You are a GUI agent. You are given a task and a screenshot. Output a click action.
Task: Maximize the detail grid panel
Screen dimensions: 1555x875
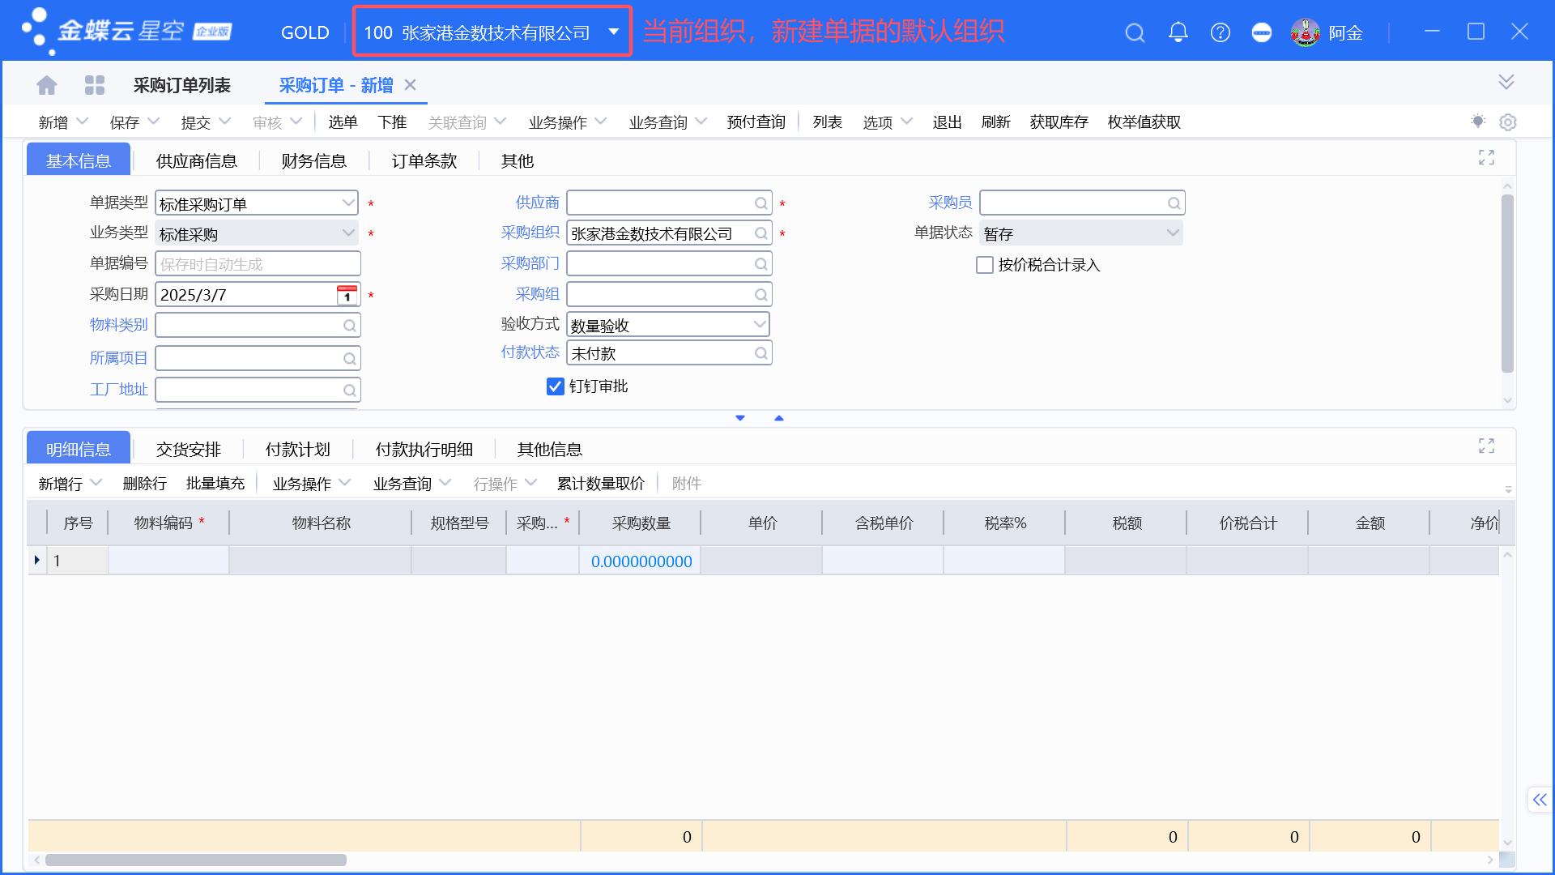tap(1486, 446)
